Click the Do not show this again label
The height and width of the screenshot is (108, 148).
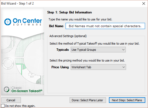(20, 106)
